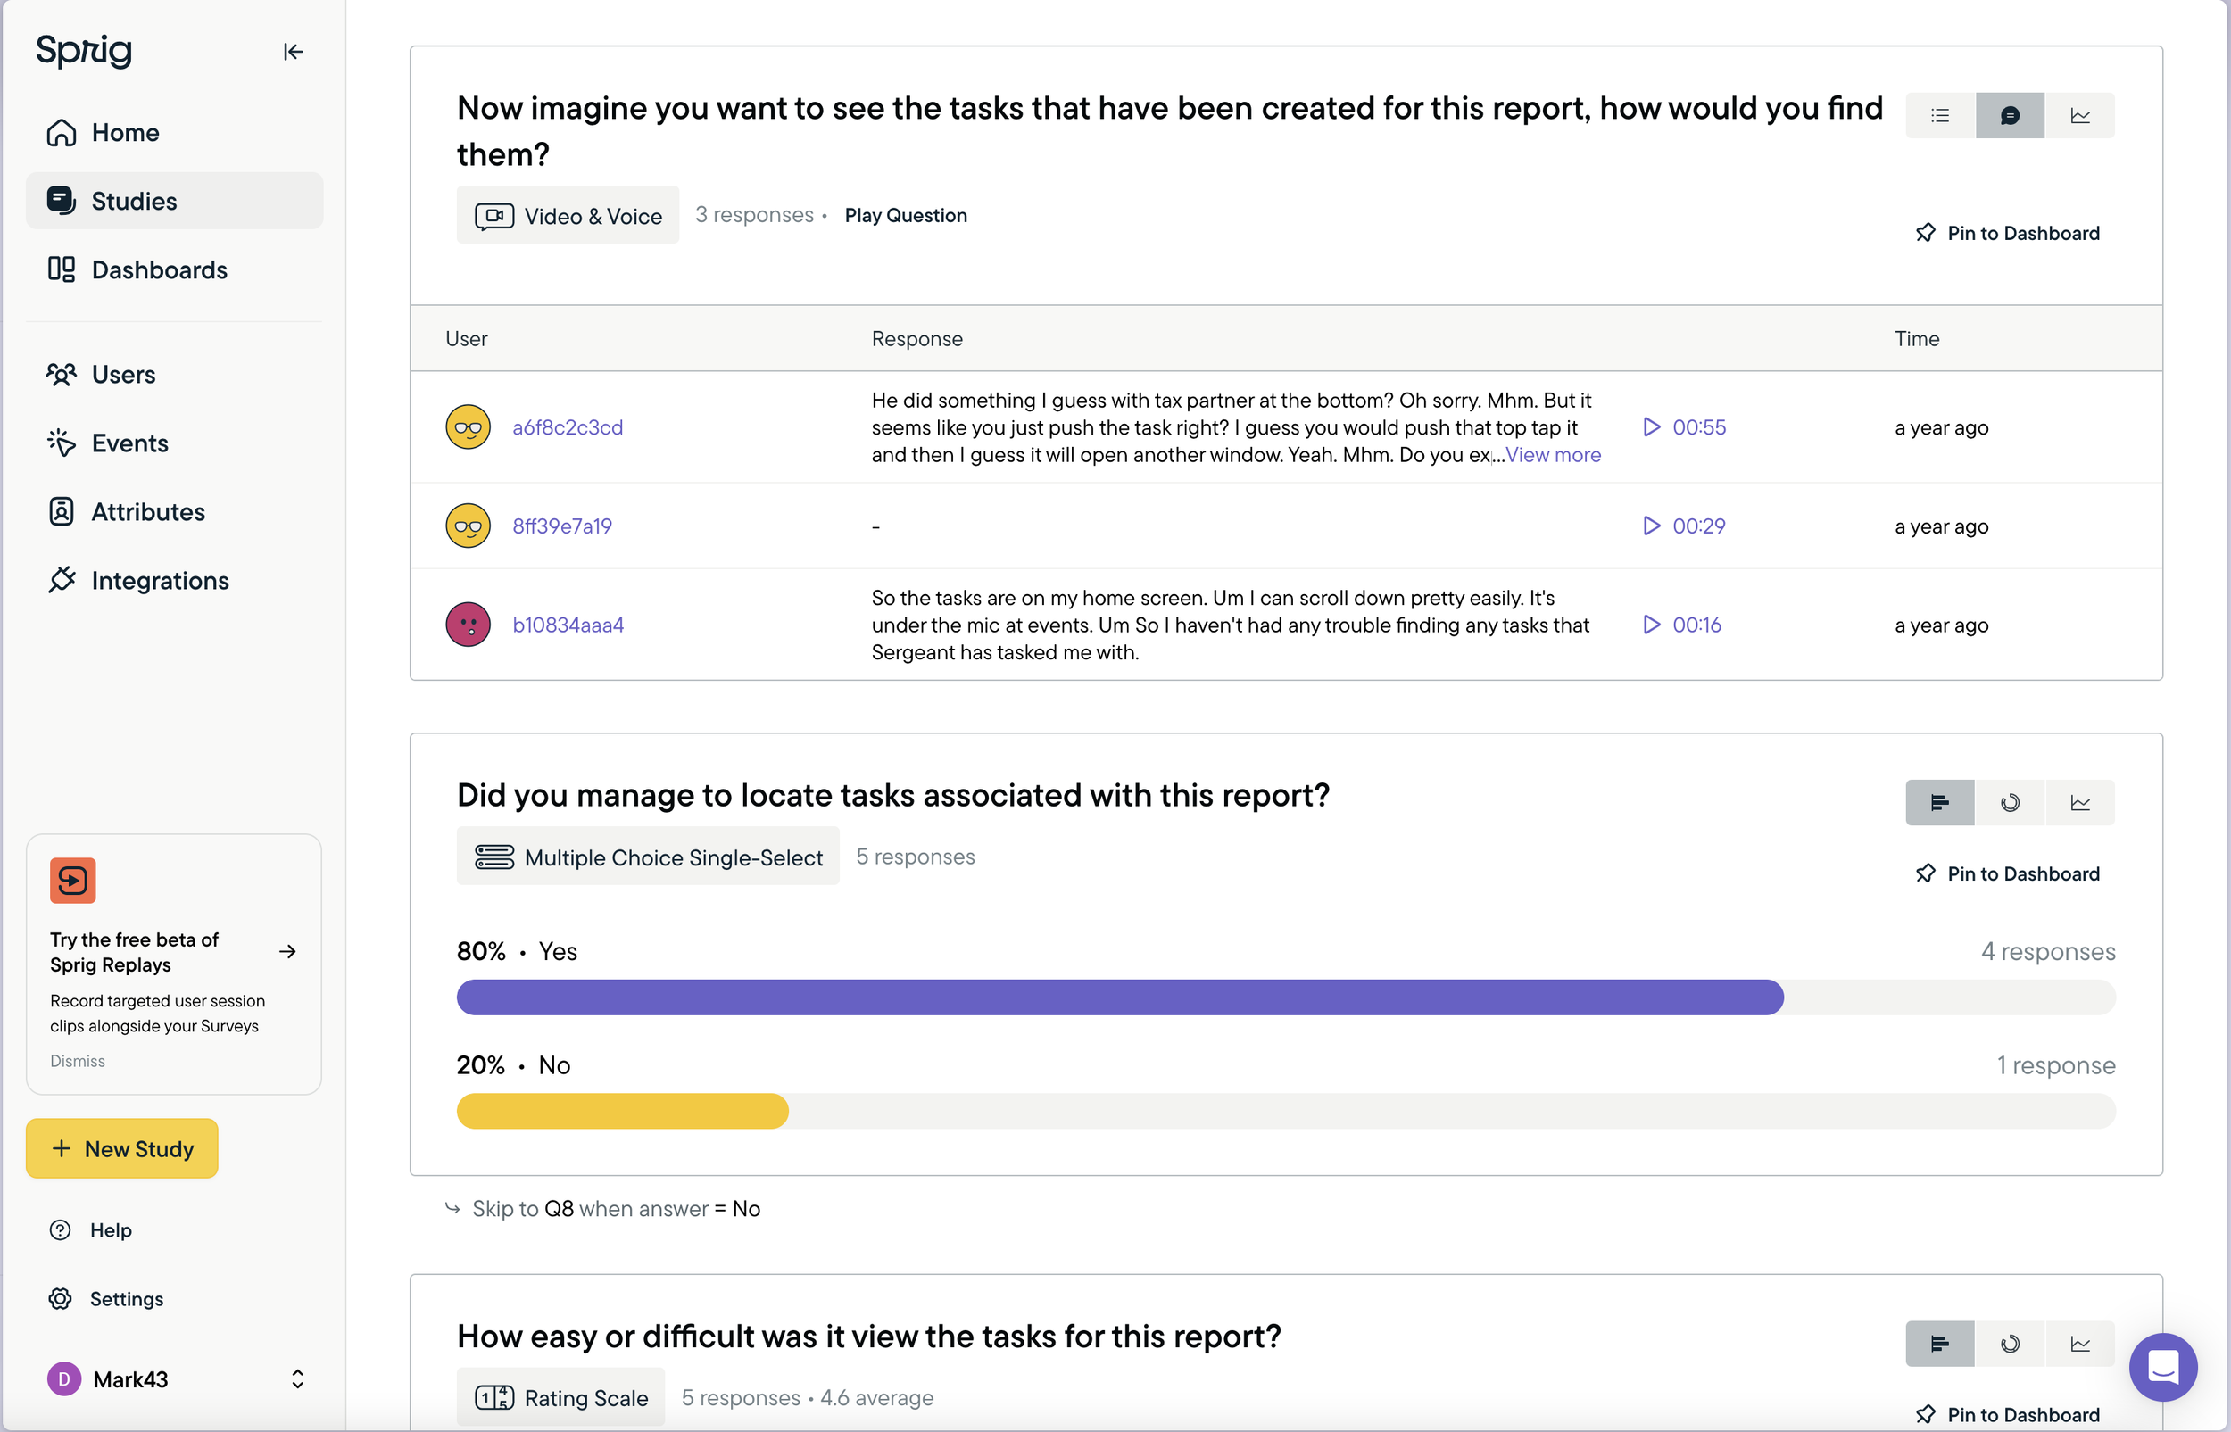Open the intercom chat bubble

click(2162, 1367)
